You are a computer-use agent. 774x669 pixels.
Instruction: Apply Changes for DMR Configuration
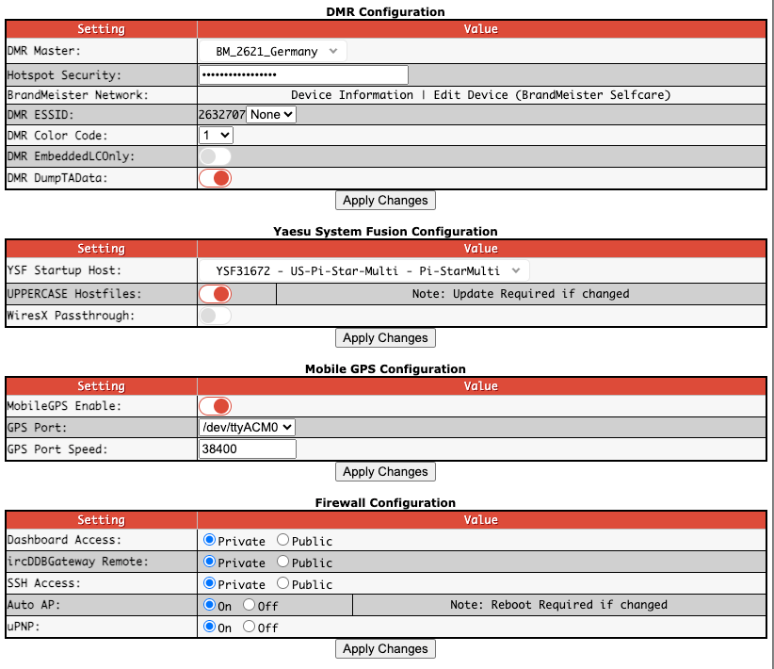coord(385,200)
